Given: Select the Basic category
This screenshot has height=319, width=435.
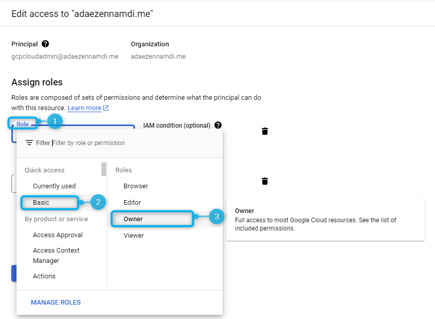Looking at the screenshot, I should pos(41,202).
